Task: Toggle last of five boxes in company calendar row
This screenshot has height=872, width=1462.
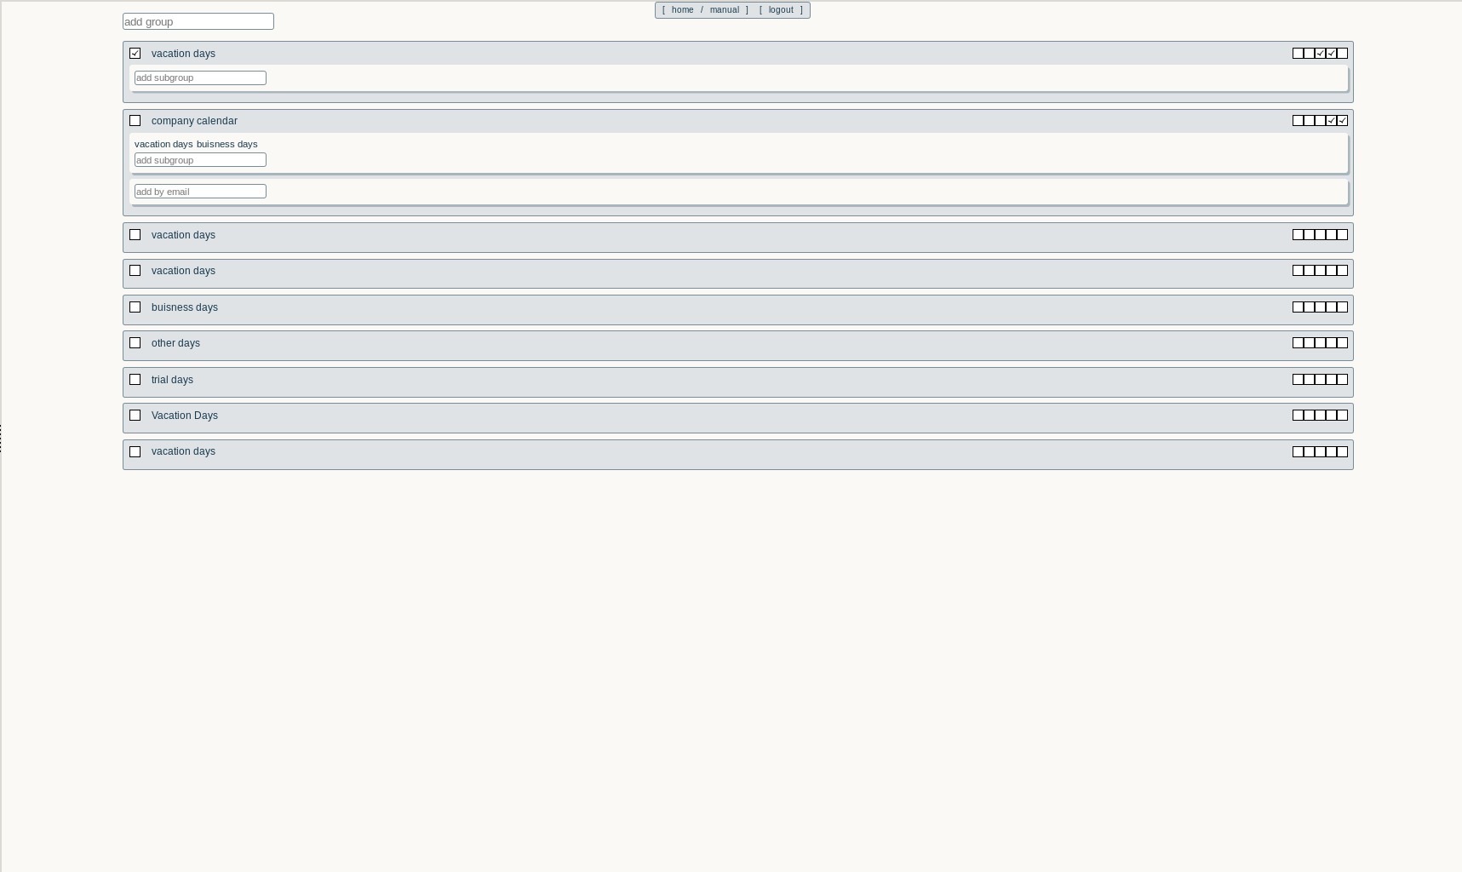Action: click(1343, 121)
